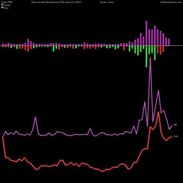This screenshot has width=183, height=183.
Task: Click the longest green bar below baseline
Action: (x=146, y=56)
